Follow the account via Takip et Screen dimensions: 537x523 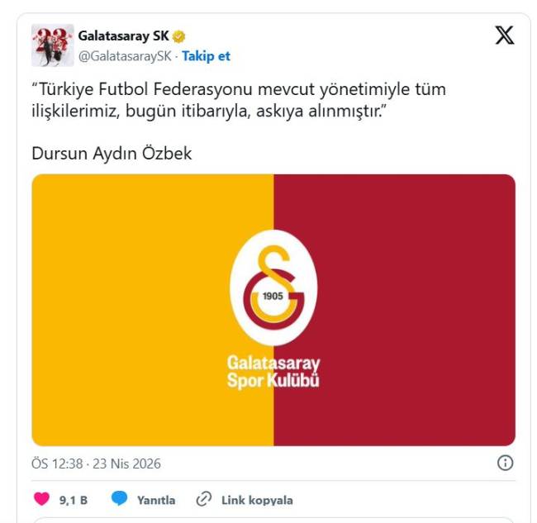pos(207,56)
